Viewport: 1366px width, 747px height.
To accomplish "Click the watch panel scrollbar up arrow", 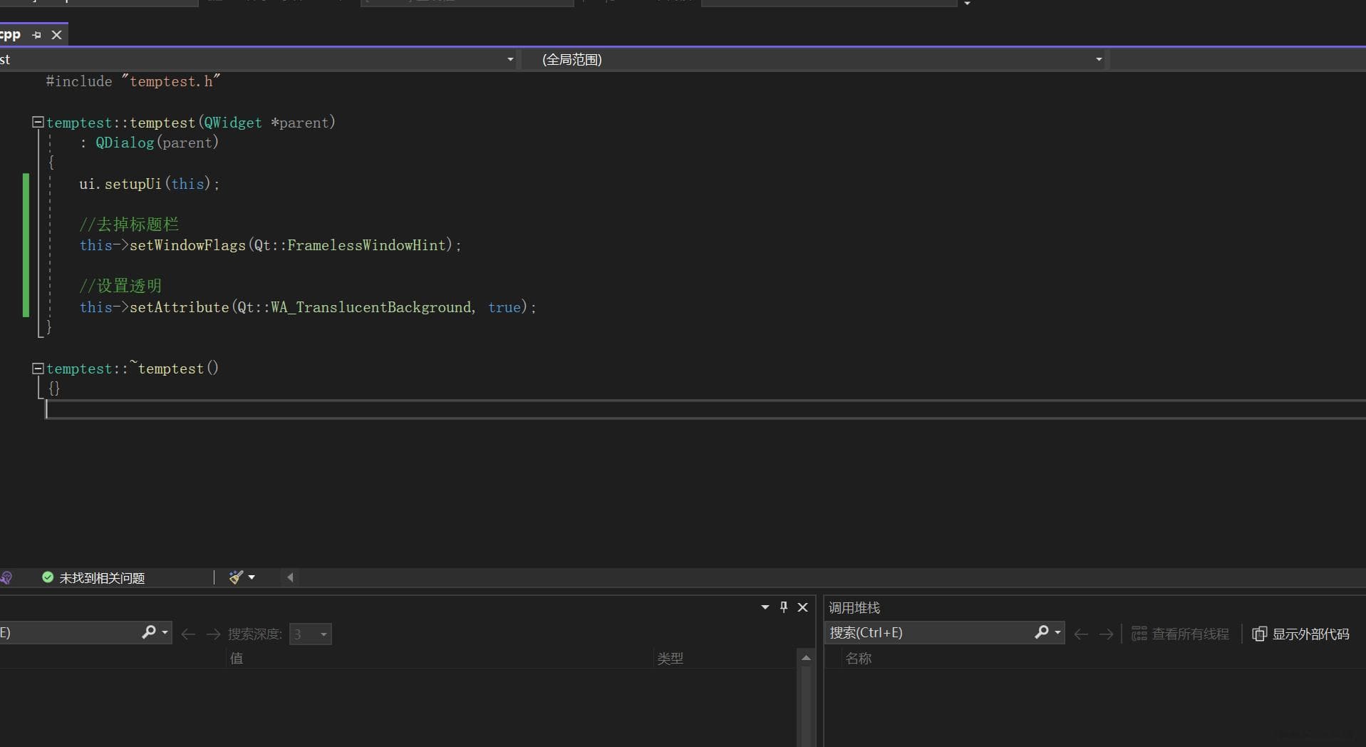I will [x=806, y=658].
